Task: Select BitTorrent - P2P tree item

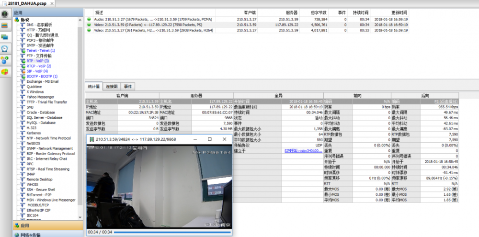Action: coord(39,195)
